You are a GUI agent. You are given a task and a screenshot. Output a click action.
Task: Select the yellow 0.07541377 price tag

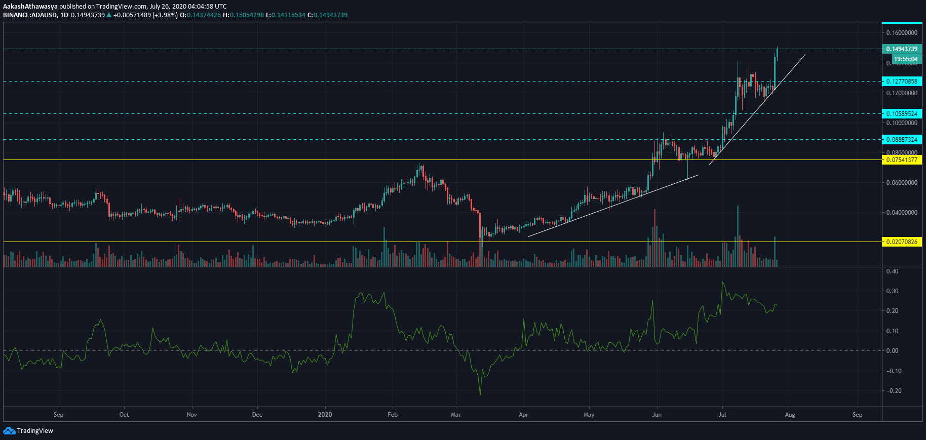902,160
